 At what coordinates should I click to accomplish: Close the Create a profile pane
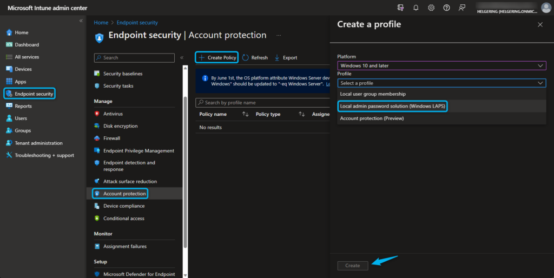(x=540, y=25)
